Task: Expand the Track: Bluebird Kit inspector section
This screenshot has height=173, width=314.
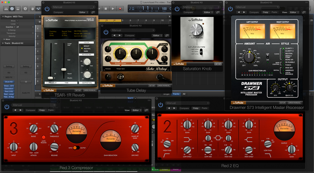Action: [4, 43]
